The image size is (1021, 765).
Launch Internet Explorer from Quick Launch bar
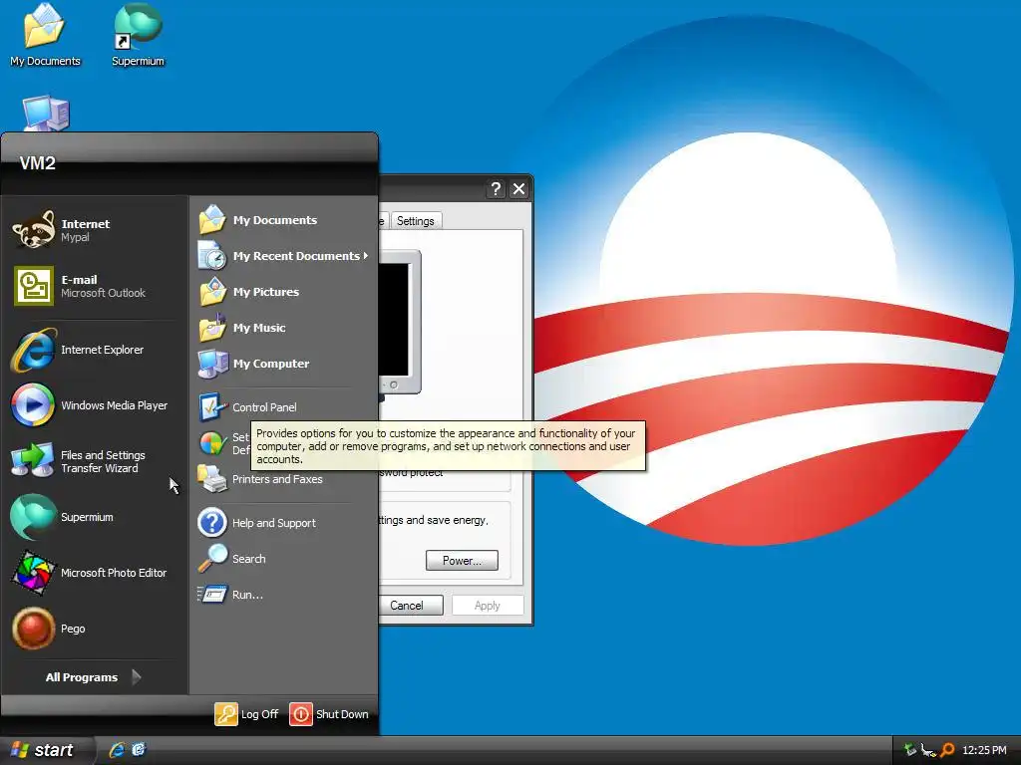coord(117,750)
